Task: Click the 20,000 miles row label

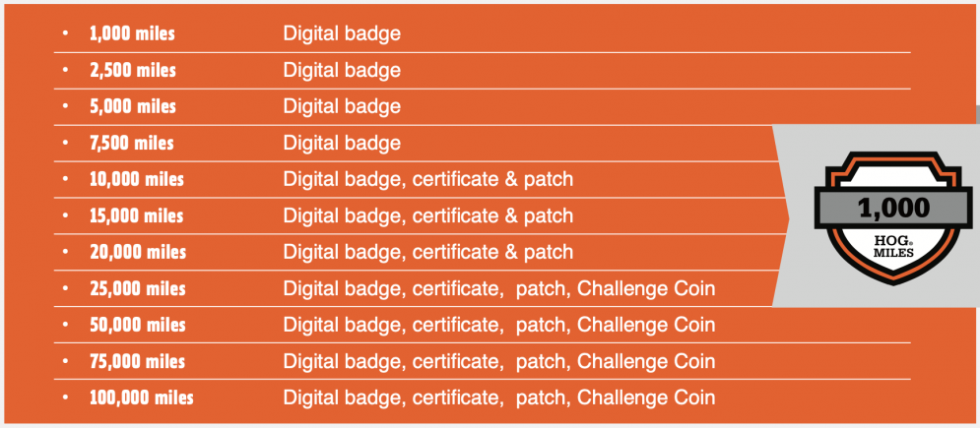Action: pyautogui.click(x=138, y=252)
